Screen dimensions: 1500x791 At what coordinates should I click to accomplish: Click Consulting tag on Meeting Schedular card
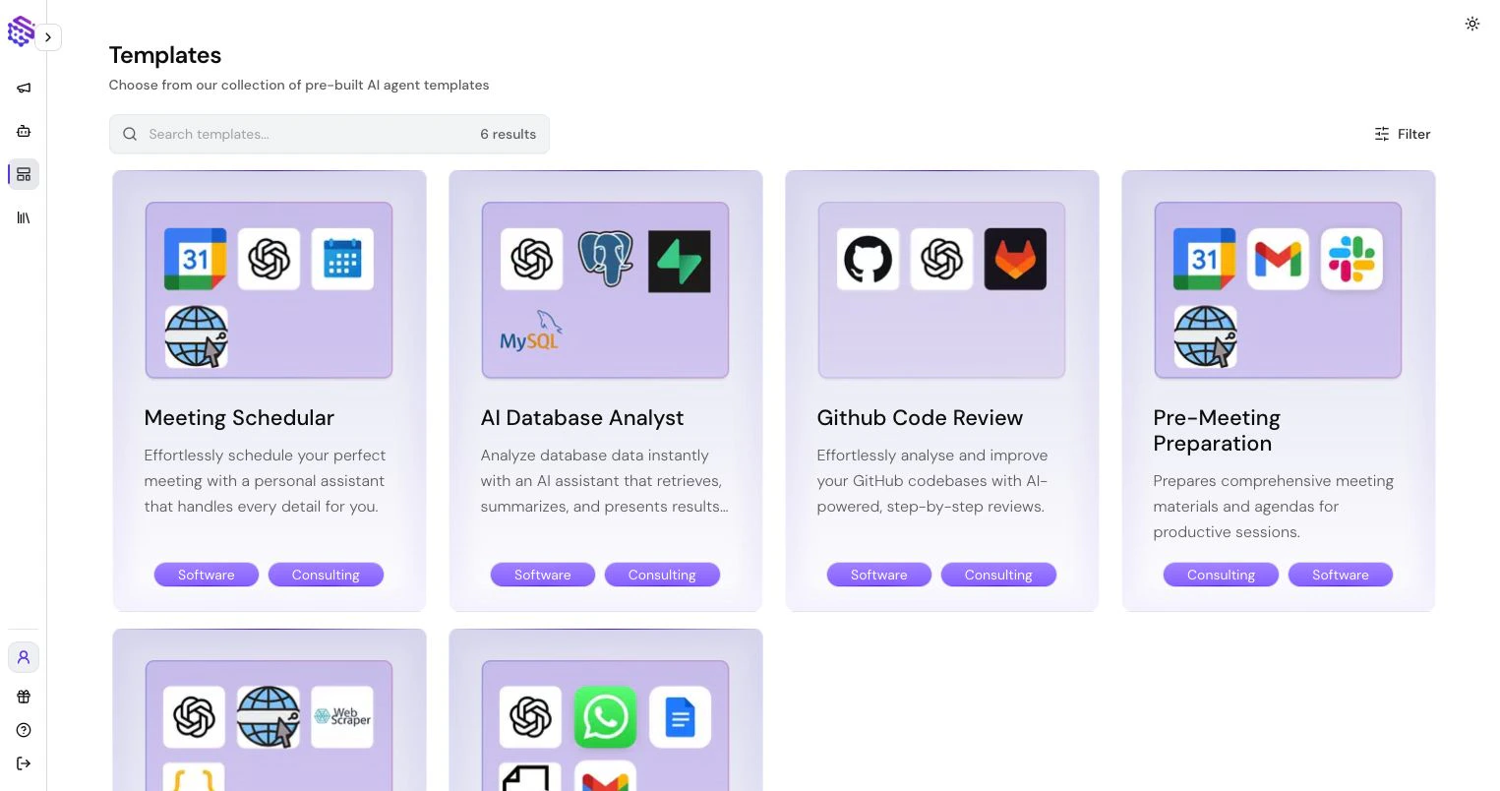(x=326, y=575)
